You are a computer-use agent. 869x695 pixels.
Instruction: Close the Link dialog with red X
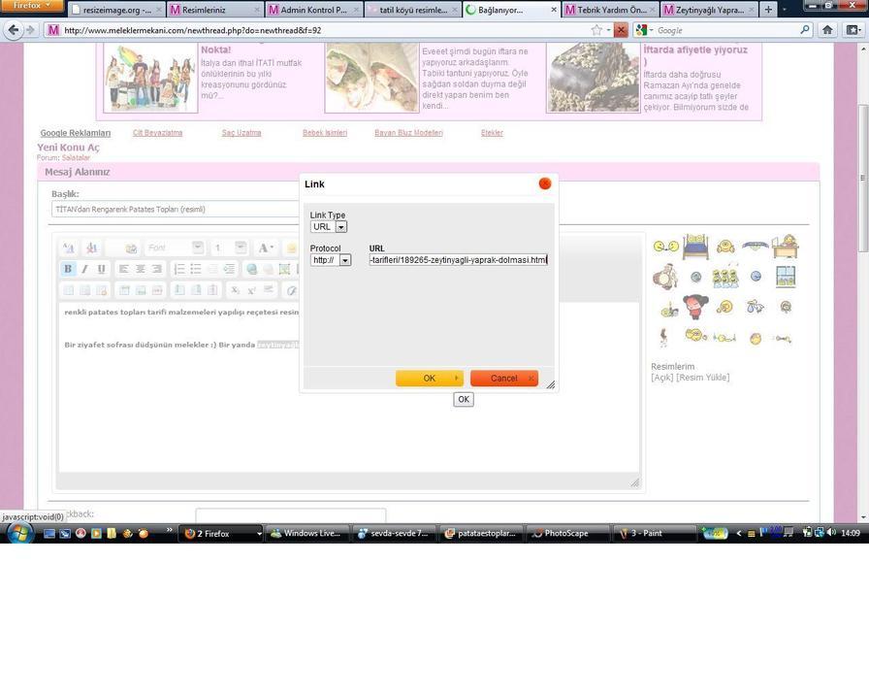click(544, 183)
